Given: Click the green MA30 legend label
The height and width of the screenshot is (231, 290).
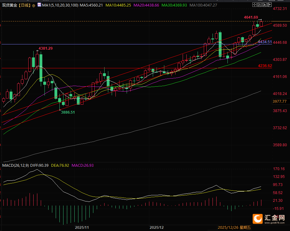Looking at the screenshot, I should (175, 5).
